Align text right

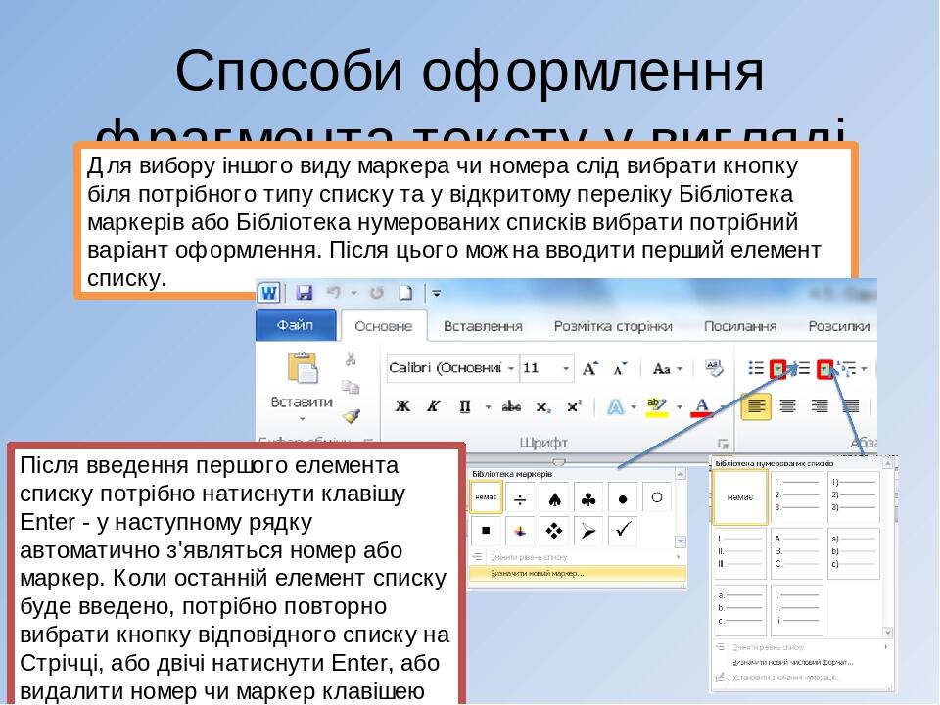click(819, 406)
